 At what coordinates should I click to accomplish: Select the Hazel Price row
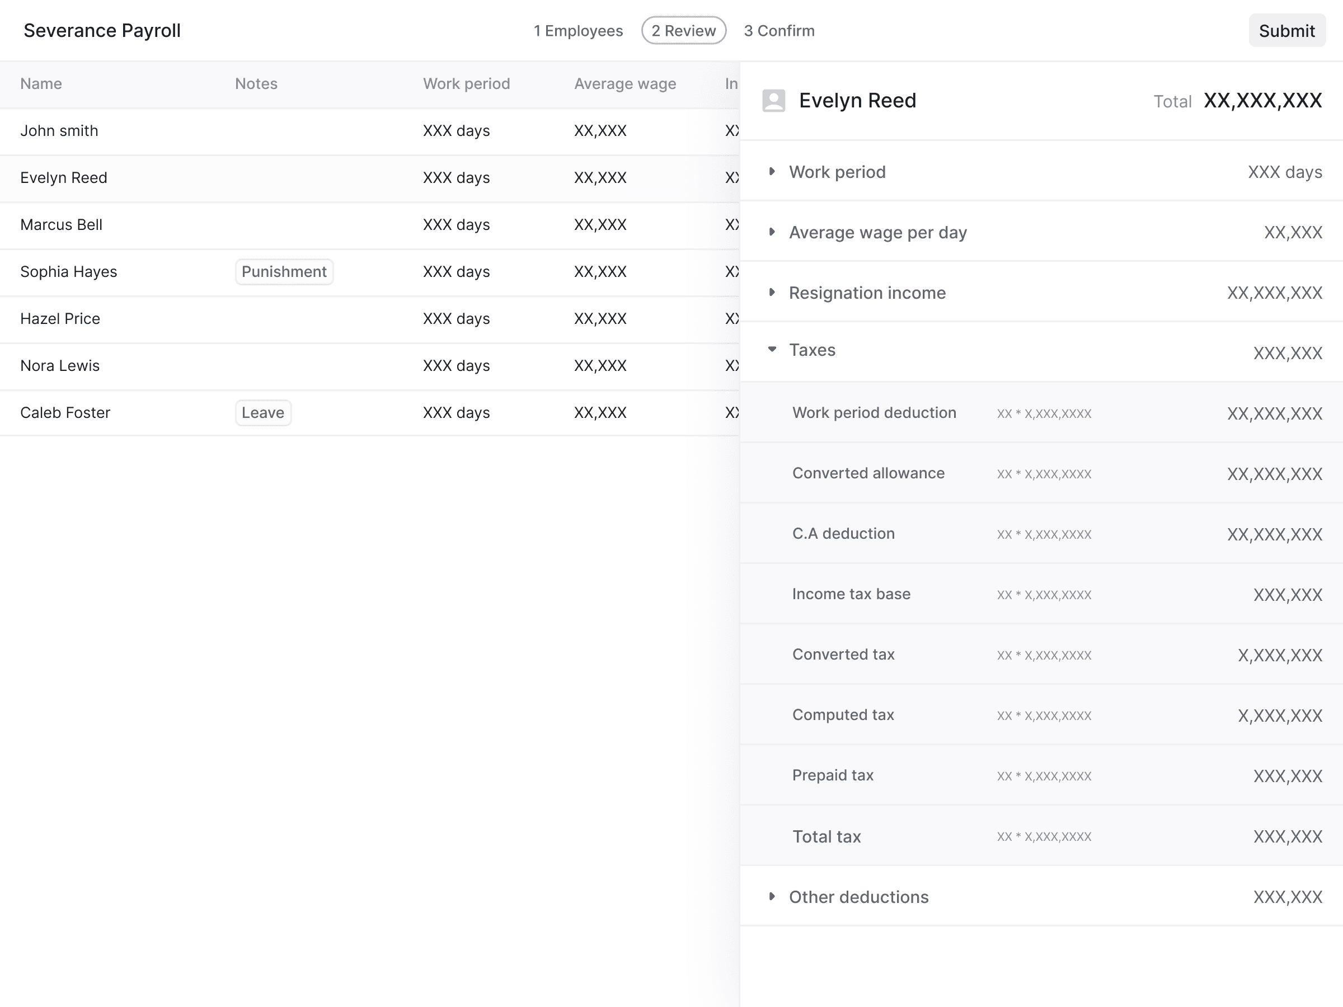pyautogui.click(x=369, y=319)
